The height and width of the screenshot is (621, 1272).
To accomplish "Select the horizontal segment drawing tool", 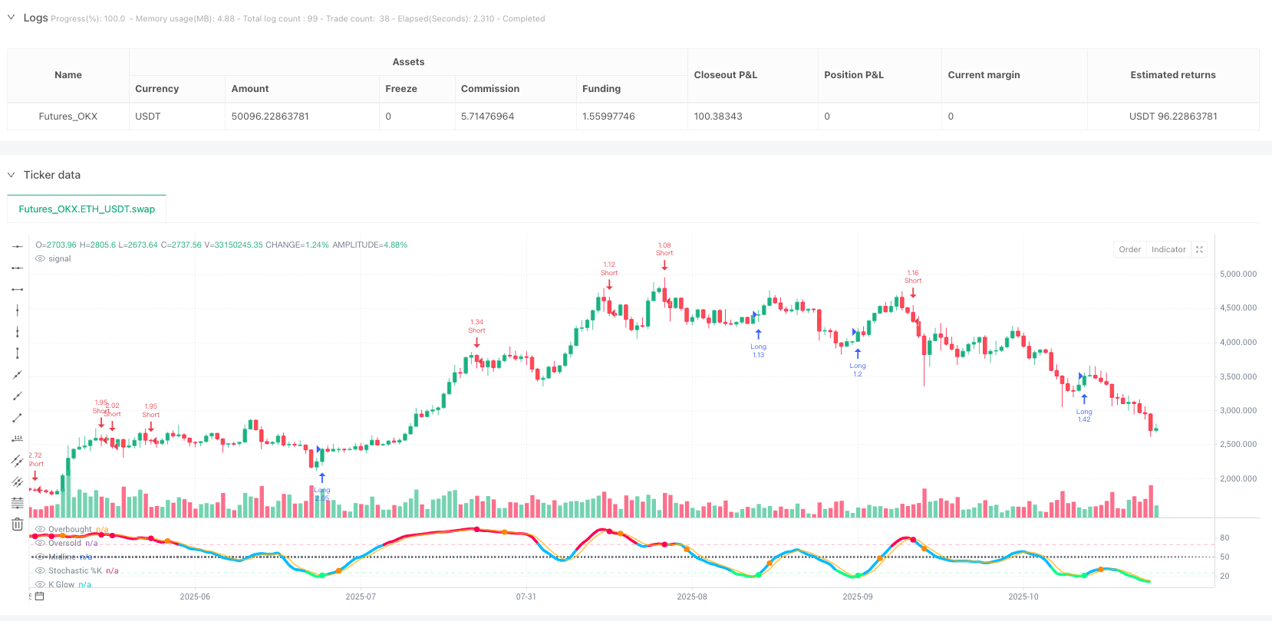I will [17, 289].
